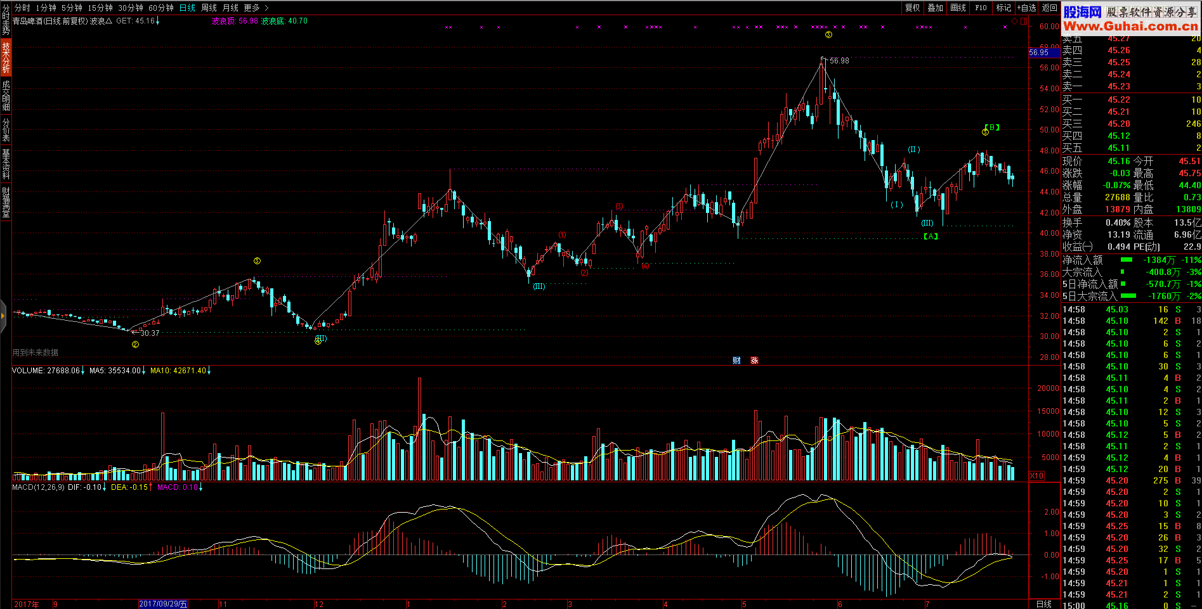This screenshot has height=609, width=1202.
Task: Expand the 更多 more periods menu
Action: point(256,8)
